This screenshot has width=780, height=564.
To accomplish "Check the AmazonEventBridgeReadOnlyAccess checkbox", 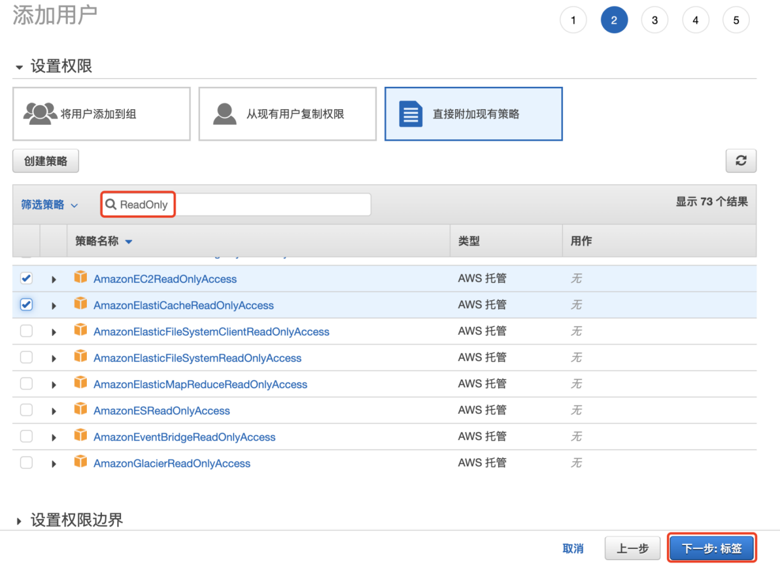I will [x=26, y=436].
